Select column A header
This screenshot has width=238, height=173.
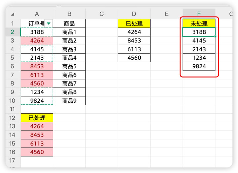[37, 14]
